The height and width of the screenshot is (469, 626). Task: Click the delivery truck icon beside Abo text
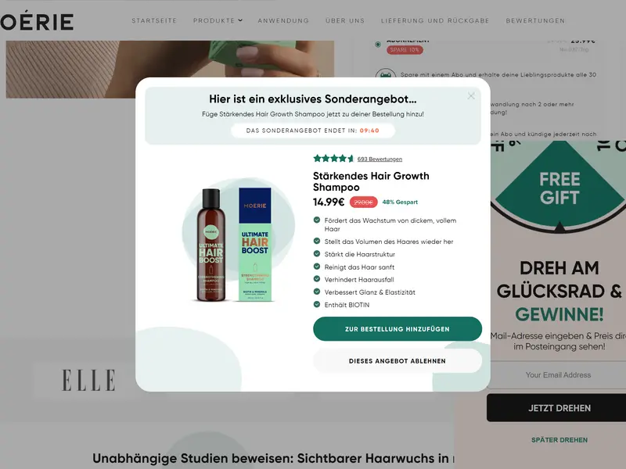[385, 74]
